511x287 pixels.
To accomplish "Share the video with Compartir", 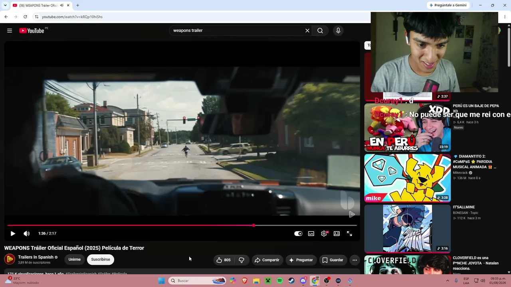I will coord(267,260).
